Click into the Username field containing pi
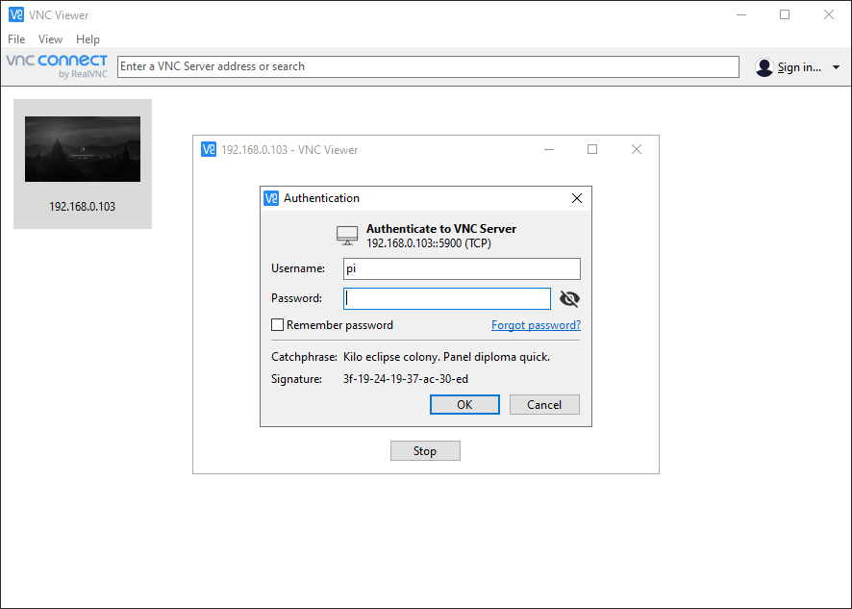The image size is (852, 609). click(462, 268)
